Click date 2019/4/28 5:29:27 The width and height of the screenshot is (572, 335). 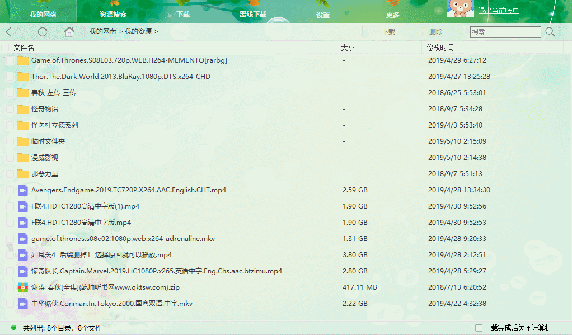pyautogui.click(x=457, y=271)
